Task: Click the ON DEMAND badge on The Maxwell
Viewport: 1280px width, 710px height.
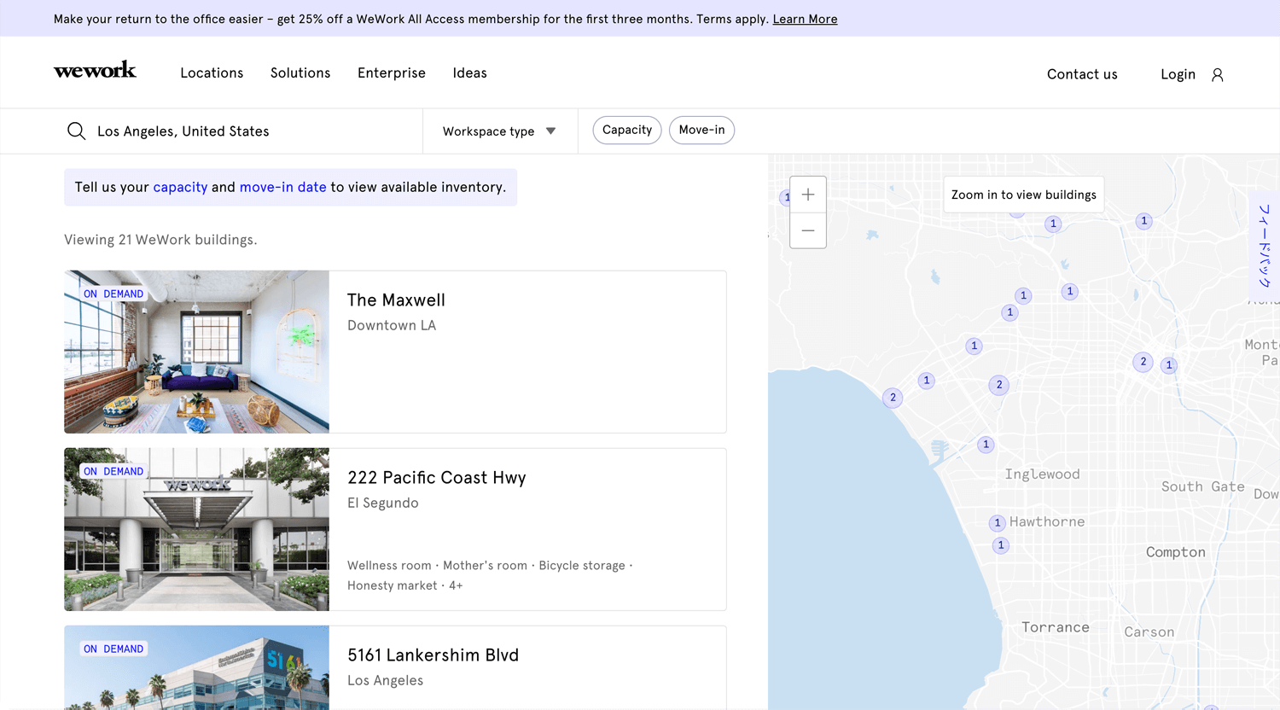Action: tap(113, 294)
